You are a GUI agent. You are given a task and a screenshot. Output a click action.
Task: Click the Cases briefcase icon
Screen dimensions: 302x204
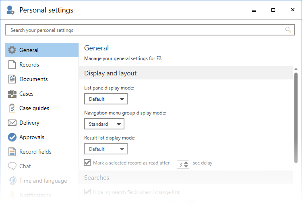click(x=12, y=94)
